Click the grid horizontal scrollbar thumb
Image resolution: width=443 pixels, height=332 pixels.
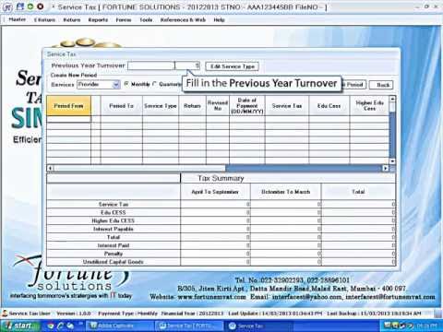tap(139, 168)
